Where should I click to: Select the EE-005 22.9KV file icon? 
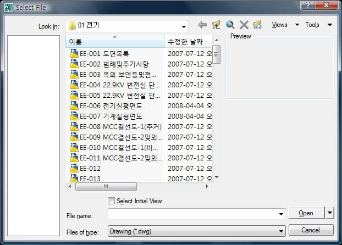[74, 95]
